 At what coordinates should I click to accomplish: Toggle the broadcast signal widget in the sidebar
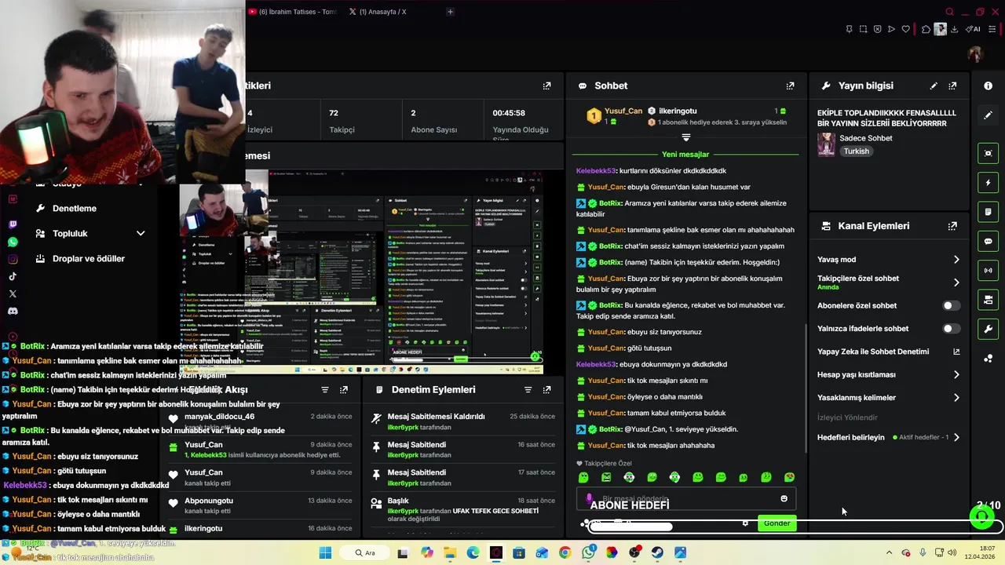click(988, 271)
